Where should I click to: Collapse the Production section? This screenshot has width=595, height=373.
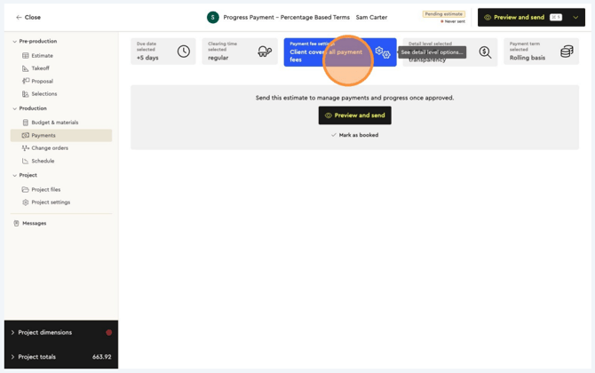tap(15, 108)
